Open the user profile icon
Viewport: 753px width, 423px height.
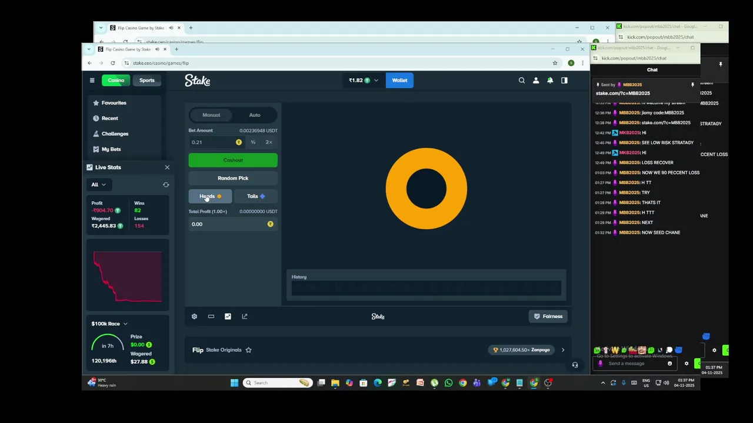point(536,80)
